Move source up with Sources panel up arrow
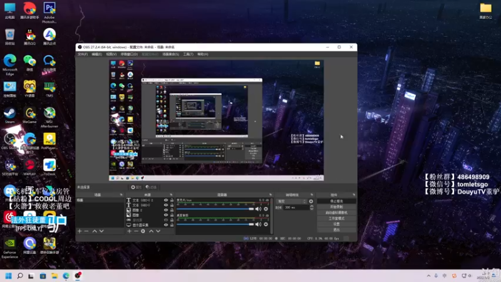This screenshot has height=282, width=501. point(151,231)
